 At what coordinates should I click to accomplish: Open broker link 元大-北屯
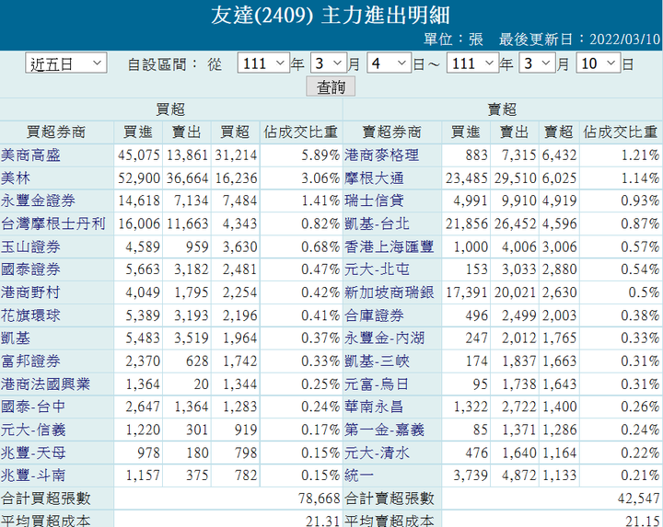click(x=377, y=269)
